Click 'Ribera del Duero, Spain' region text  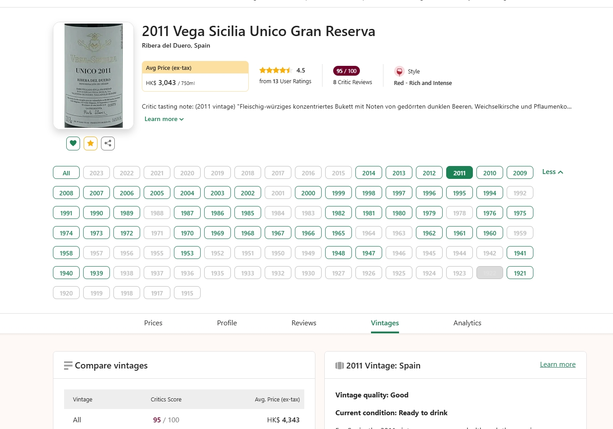[176, 45]
